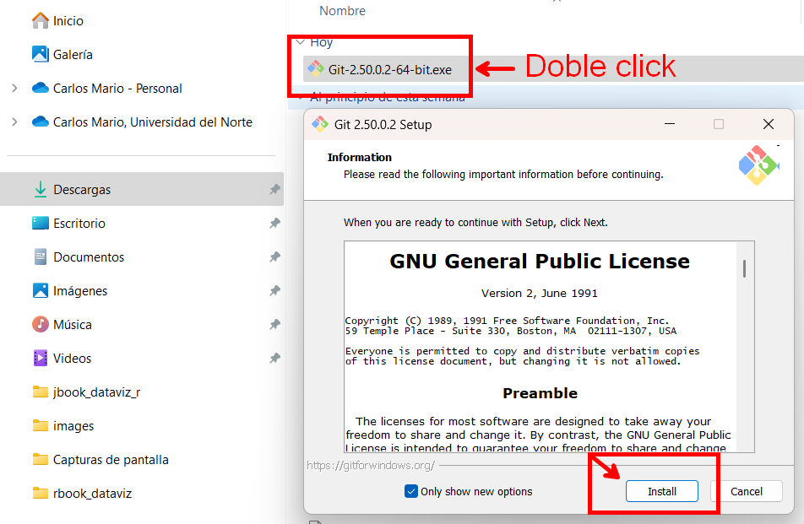The height and width of the screenshot is (524, 804).
Task: Select the Descargas download icon
Action: 40,189
